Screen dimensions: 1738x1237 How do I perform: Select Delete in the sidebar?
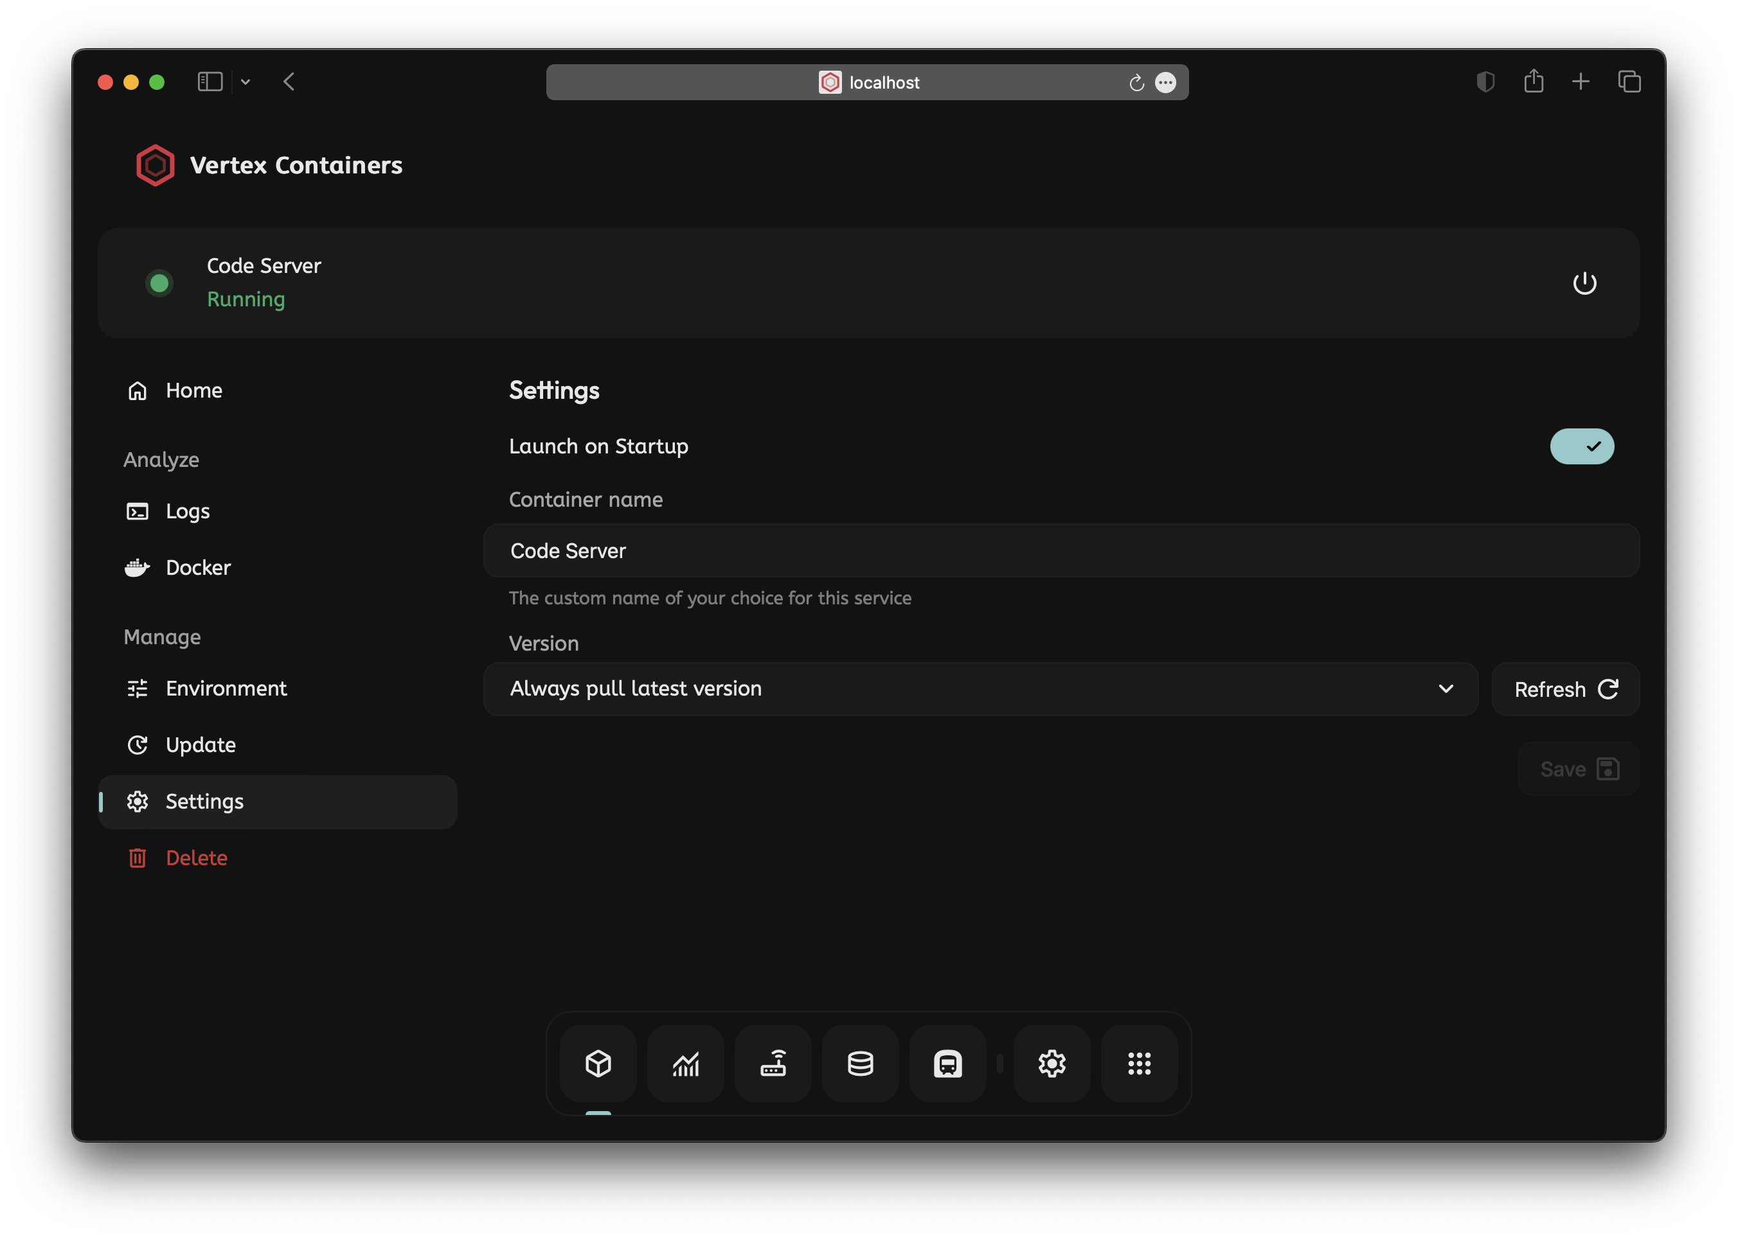click(196, 857)
